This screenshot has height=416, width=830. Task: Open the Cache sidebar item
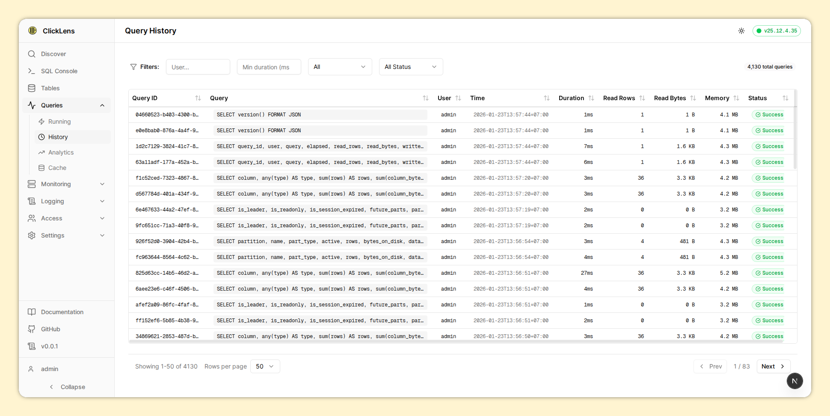[x=57, y=168]
